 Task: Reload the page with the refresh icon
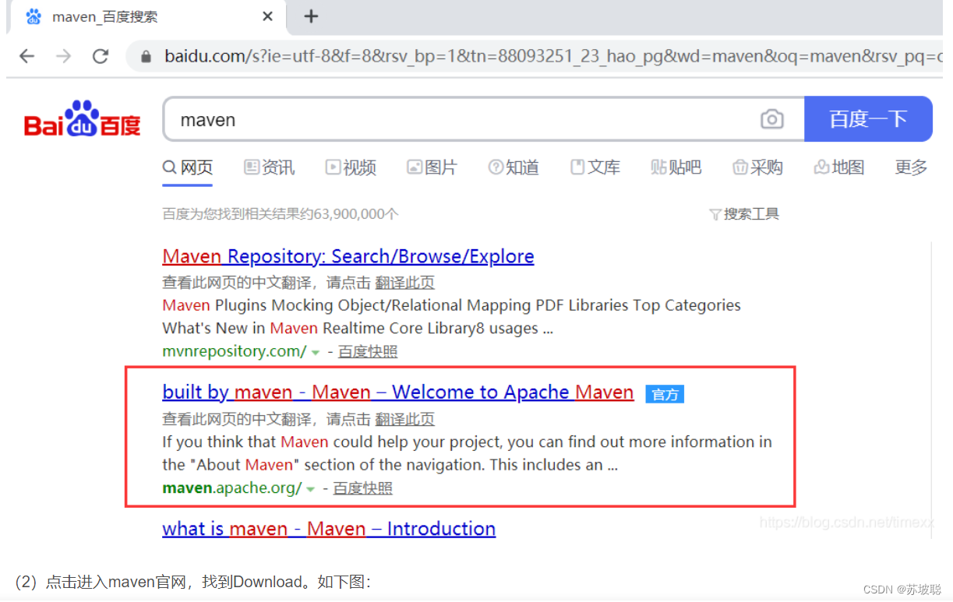pos(101,56)
